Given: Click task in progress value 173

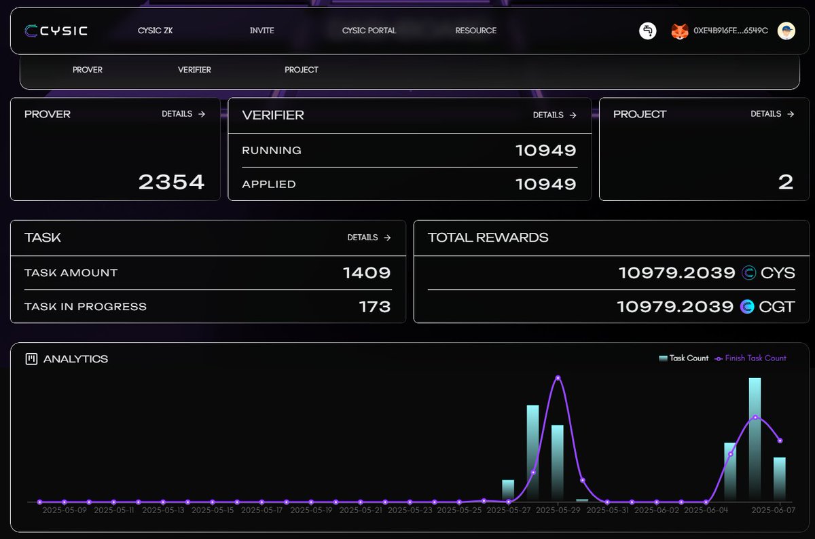Looking at the screenshot, I should pyautogui.click(x=375, y=307).
